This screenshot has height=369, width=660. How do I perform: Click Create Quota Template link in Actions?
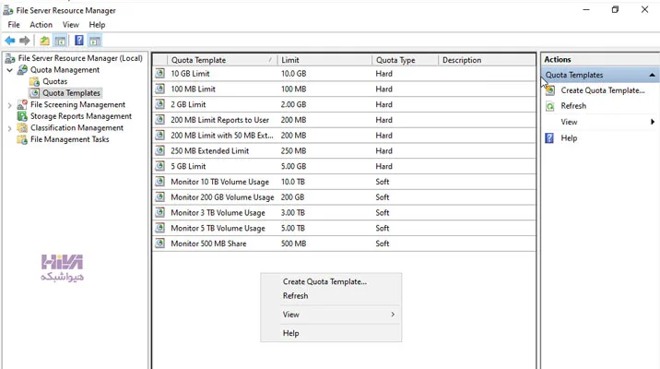(x=602, y=90)
